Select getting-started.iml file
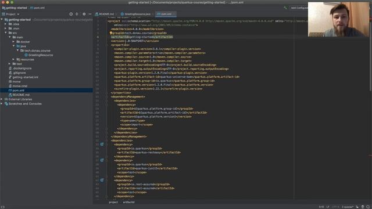 point(25,77)
